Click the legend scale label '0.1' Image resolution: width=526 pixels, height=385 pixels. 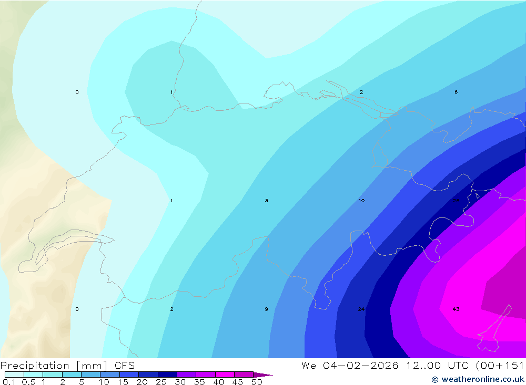[x=9, y=382]
